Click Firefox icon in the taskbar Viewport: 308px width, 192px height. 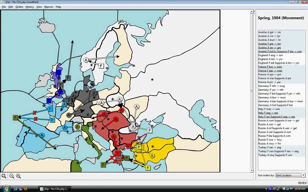pyautogui.click(x=25, y=189)
